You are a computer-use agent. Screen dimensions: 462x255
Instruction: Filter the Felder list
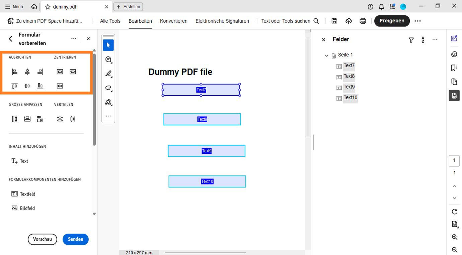[x=411, y=40]
